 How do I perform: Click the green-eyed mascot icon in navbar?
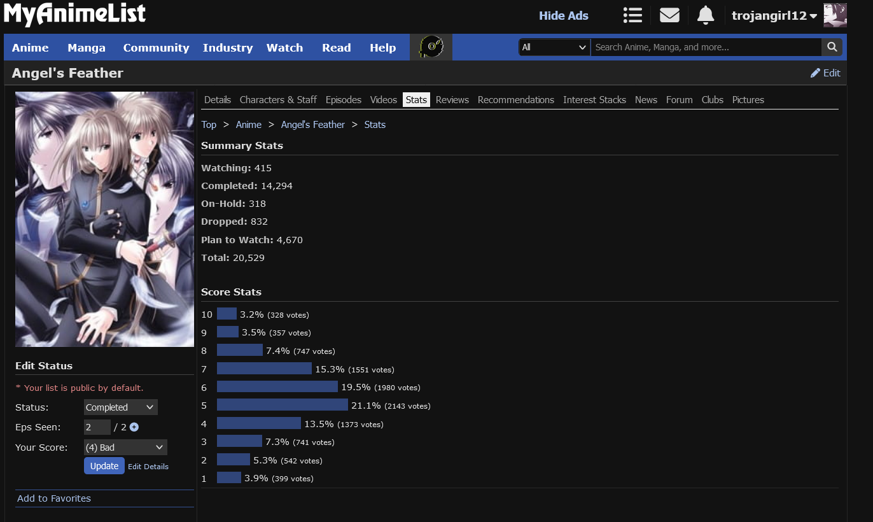click(x=431, y=47)
